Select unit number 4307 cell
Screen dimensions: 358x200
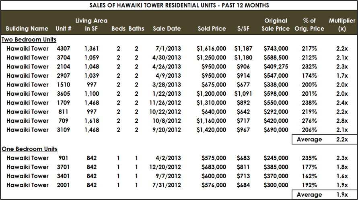click(x=64, y=49)
